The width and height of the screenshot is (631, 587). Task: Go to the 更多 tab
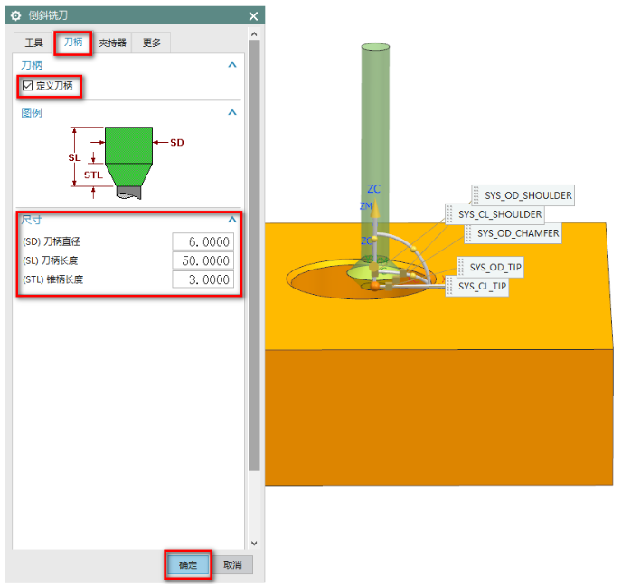click(151, 43)
